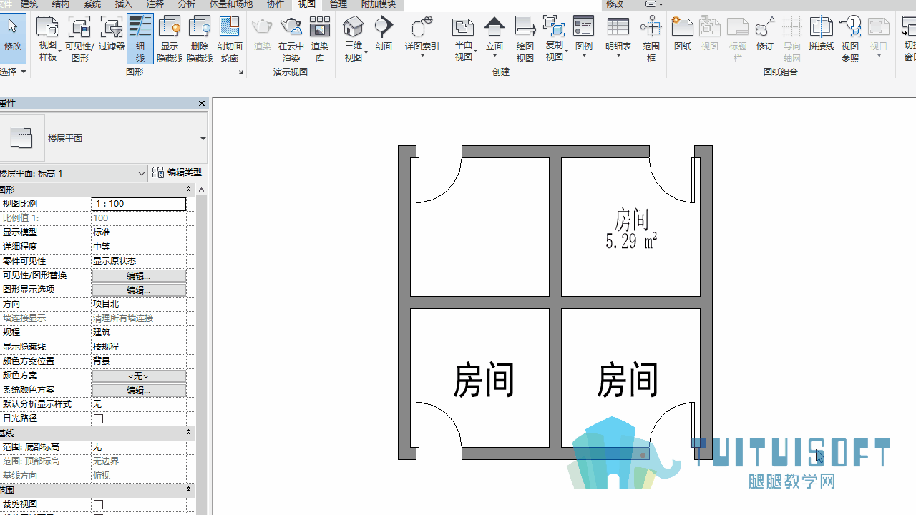The image size is (916, 515).
Task: Click the 视图比例 1 : 100 field
Action: click(x=139, y=204)
